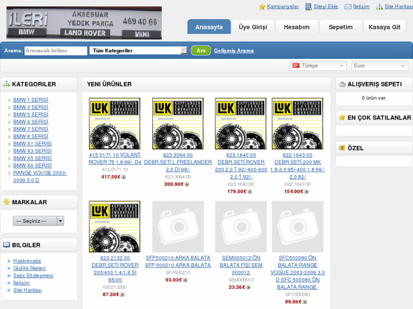This screenshot has width=413, height=309.
Task: Open Site Haritası link in Bilgiler panel
Action: (28, 290)
